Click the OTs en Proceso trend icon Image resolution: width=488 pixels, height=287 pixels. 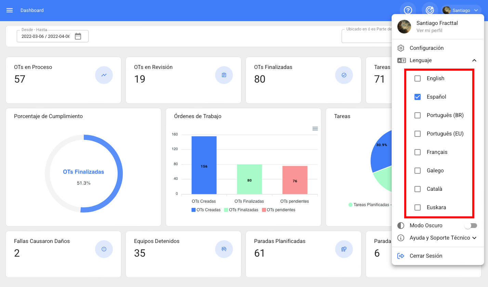tap(104, 75)
